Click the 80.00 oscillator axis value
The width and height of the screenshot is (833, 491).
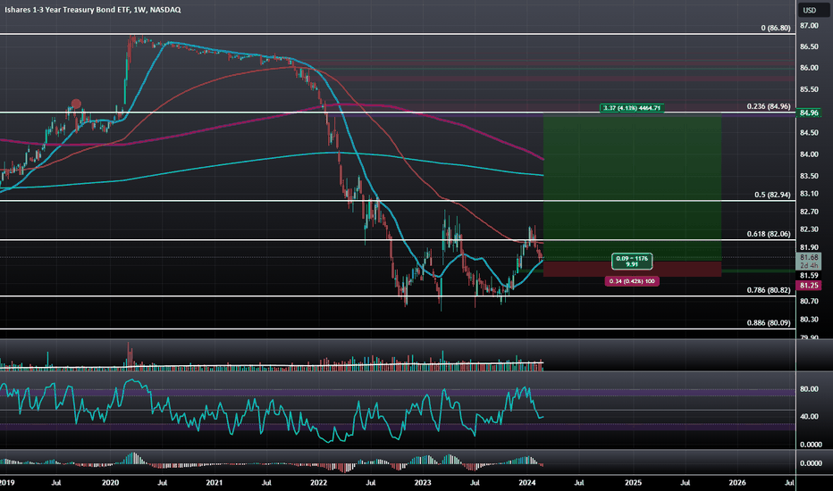809,389
